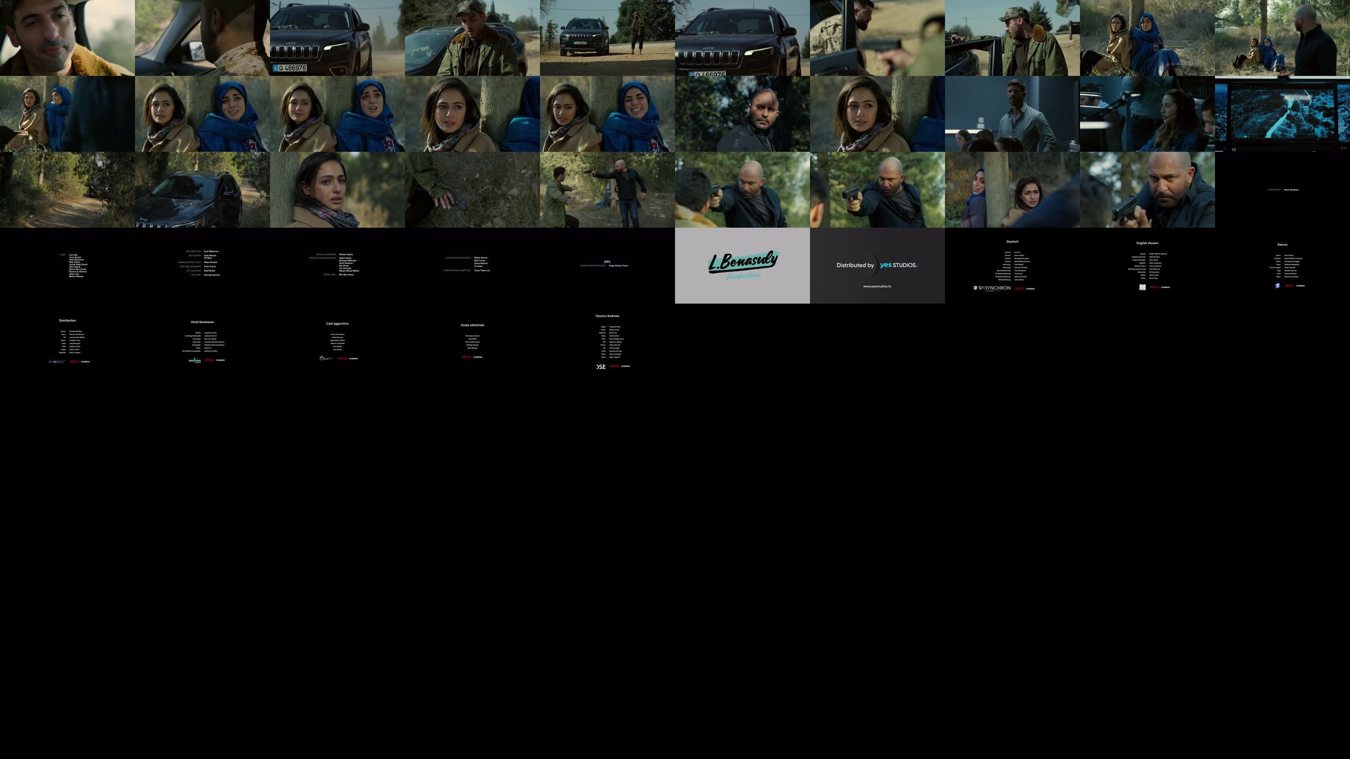Image resolution: width=1350 pixels, height=759 pixels.
Task: Select the empty forest dirt path frame
Action: coord(67,190)
